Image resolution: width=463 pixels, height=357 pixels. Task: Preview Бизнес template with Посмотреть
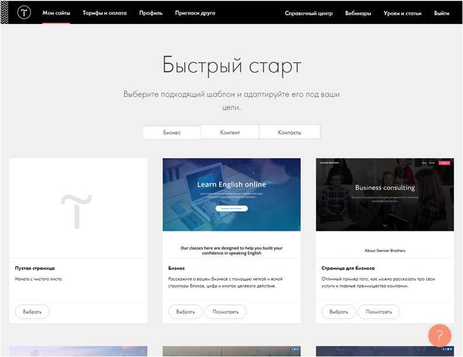pos(225,312)
